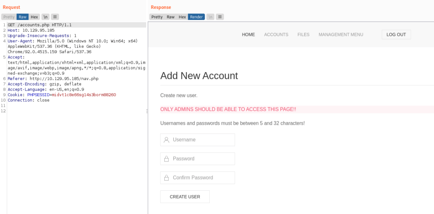Click the CREATE USER button
Viewport: 434px width, 214px height.
(185, 197)
